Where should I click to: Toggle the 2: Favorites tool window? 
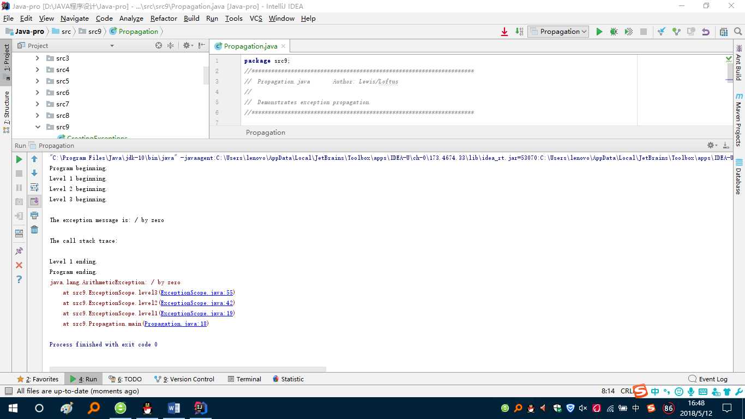[x=38, y=379]
